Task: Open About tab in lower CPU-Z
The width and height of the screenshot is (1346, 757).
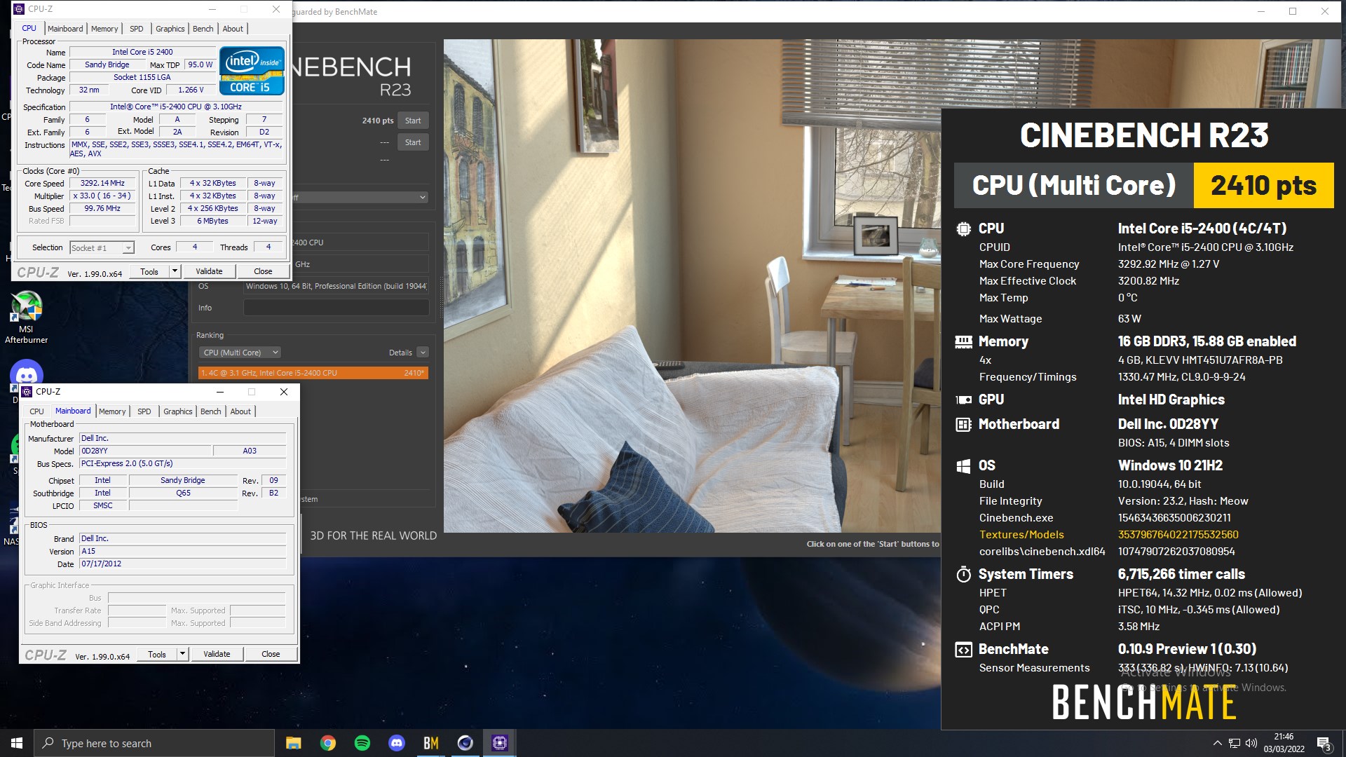Action: coord(240,411)
